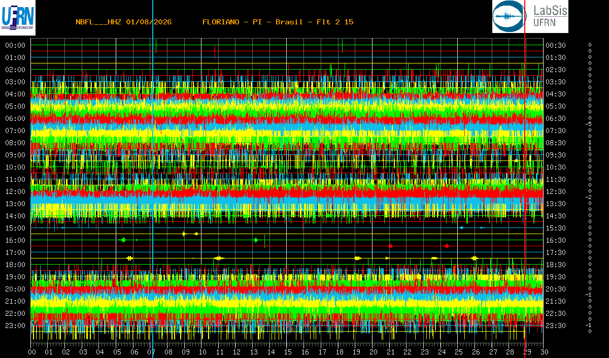Image resolution: width=609 pixels, height=358 pixels.
Task: Select the station title NBFL___HHZ 01/08/2026
Action: (x=123, y=22)
